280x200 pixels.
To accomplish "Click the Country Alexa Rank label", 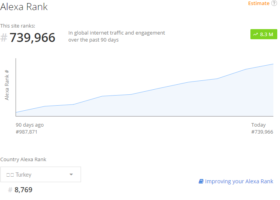I will coord(23,160).
